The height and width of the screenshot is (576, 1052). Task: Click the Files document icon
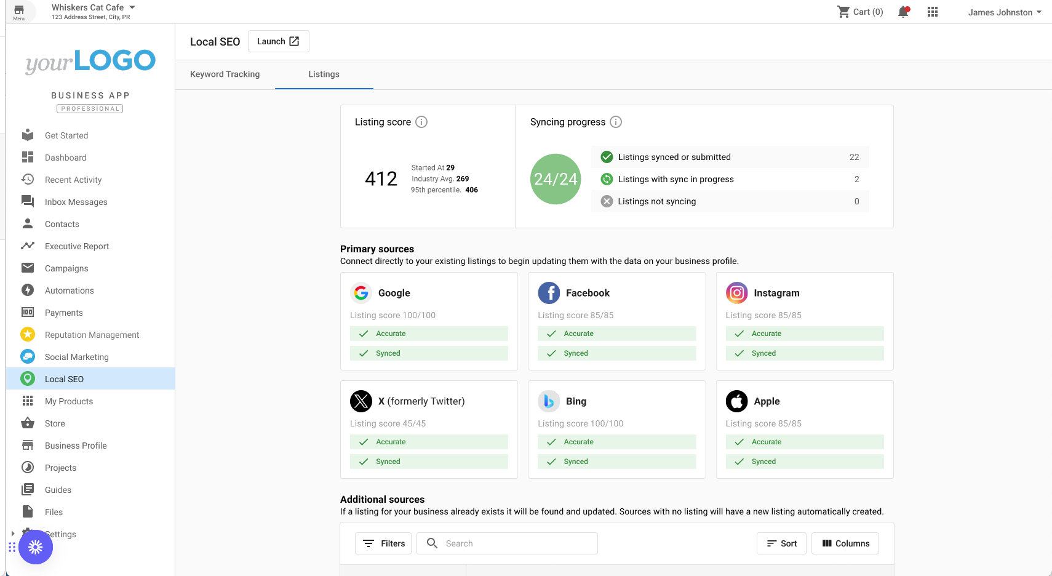28,511
